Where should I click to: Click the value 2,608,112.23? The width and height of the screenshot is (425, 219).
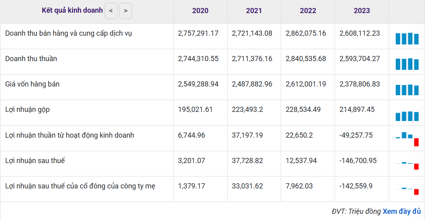click(x=360, y=33)
